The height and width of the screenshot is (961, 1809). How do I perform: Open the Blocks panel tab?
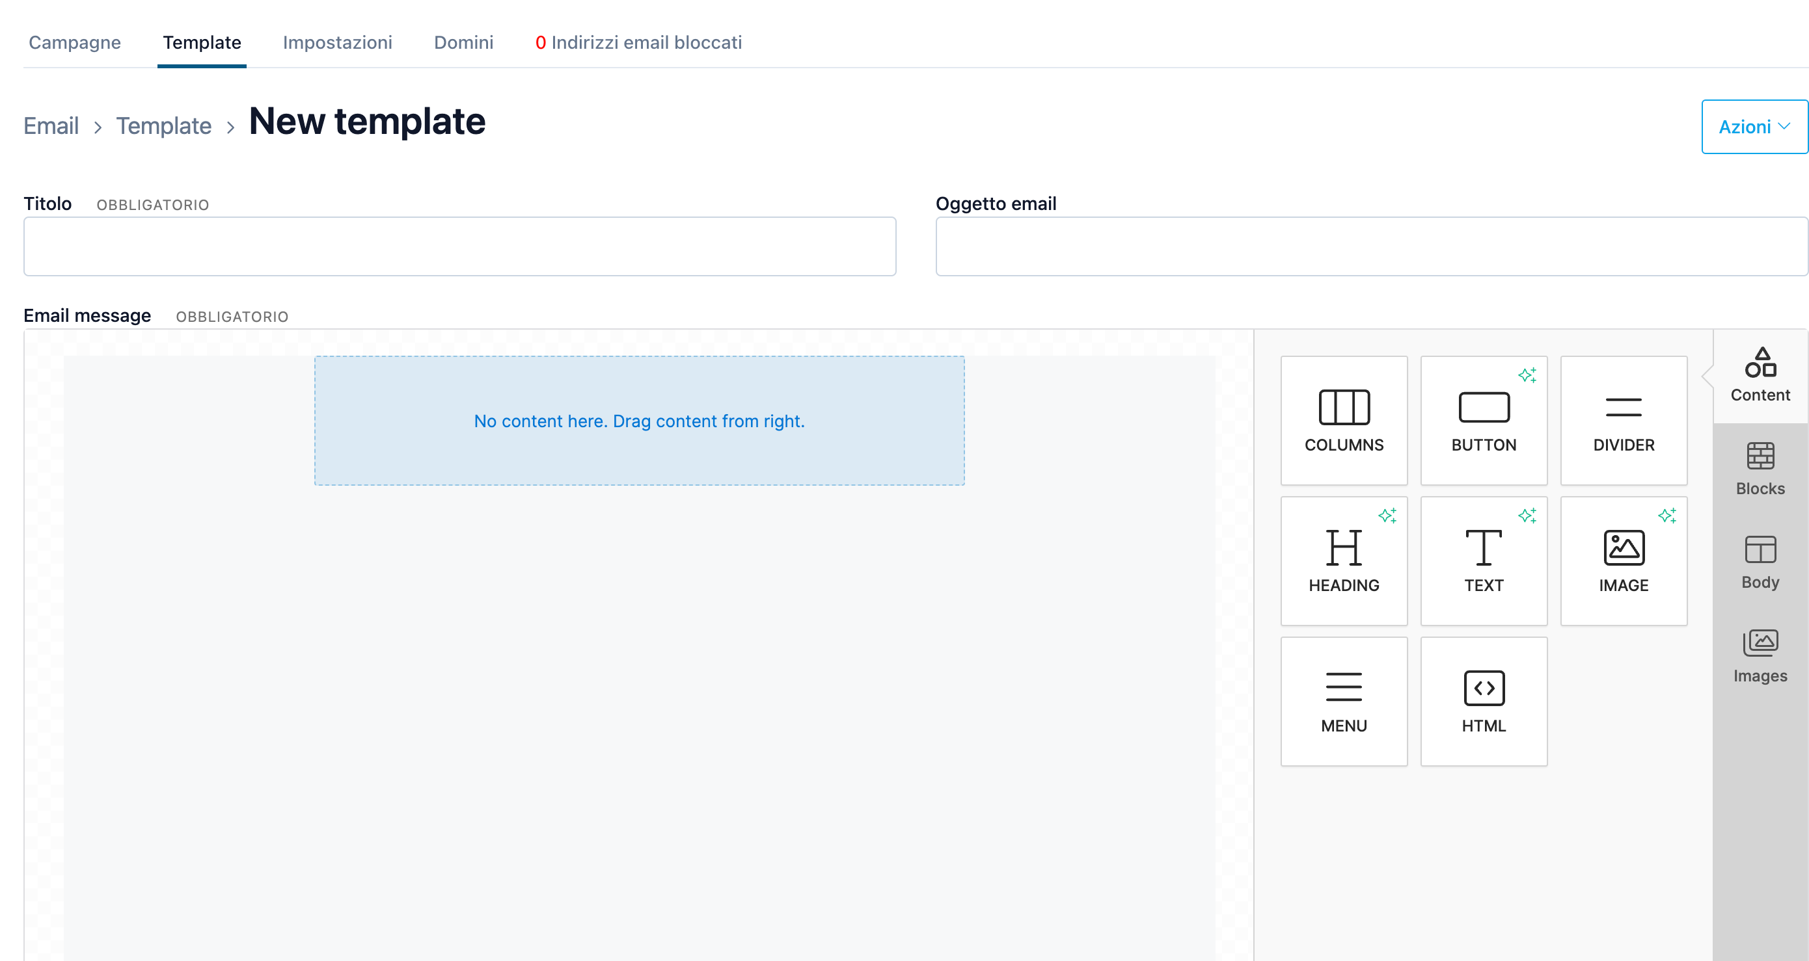(x=1760, y=469)
